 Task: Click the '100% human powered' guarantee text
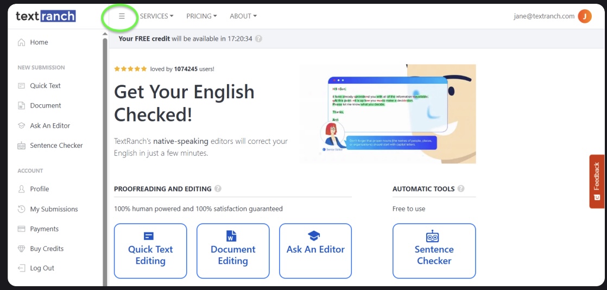click(x=198, y=209)
